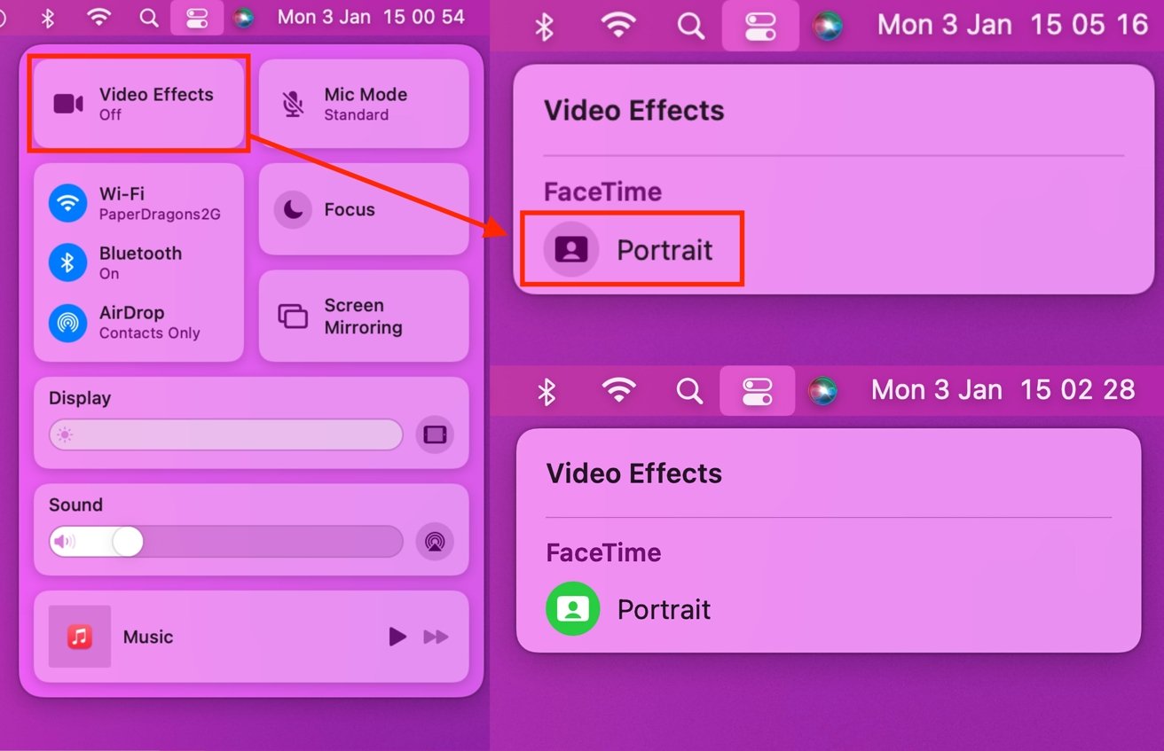Click Bluetooth icon in 15 02 28 menu bar

coord(547,391)
